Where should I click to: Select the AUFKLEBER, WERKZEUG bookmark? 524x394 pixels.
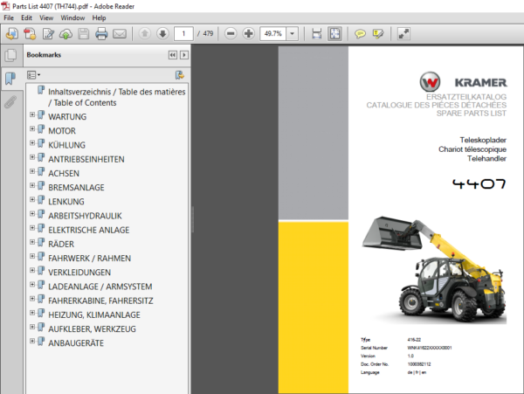coord(93,329)
